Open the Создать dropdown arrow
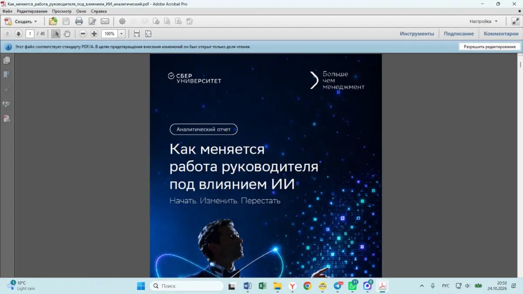 coord(36,21)
